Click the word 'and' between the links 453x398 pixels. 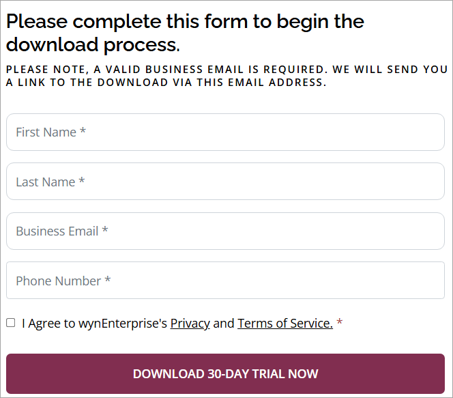click(224, 324)
